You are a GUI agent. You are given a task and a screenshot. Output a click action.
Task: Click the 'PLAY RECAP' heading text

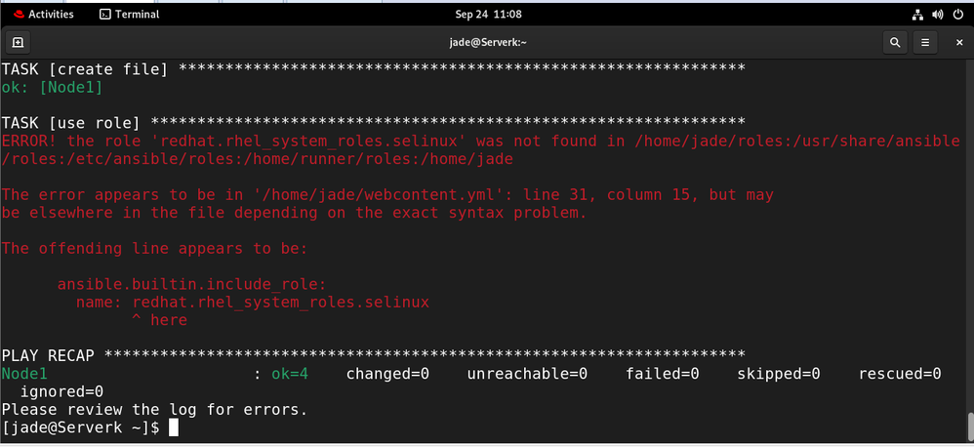tap(48, 353)
